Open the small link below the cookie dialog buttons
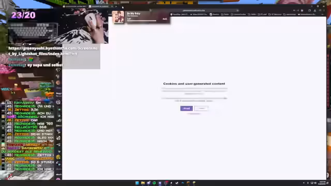Image resolution: width=331 pixels, height=186 pixels. (x=194, y=114)
